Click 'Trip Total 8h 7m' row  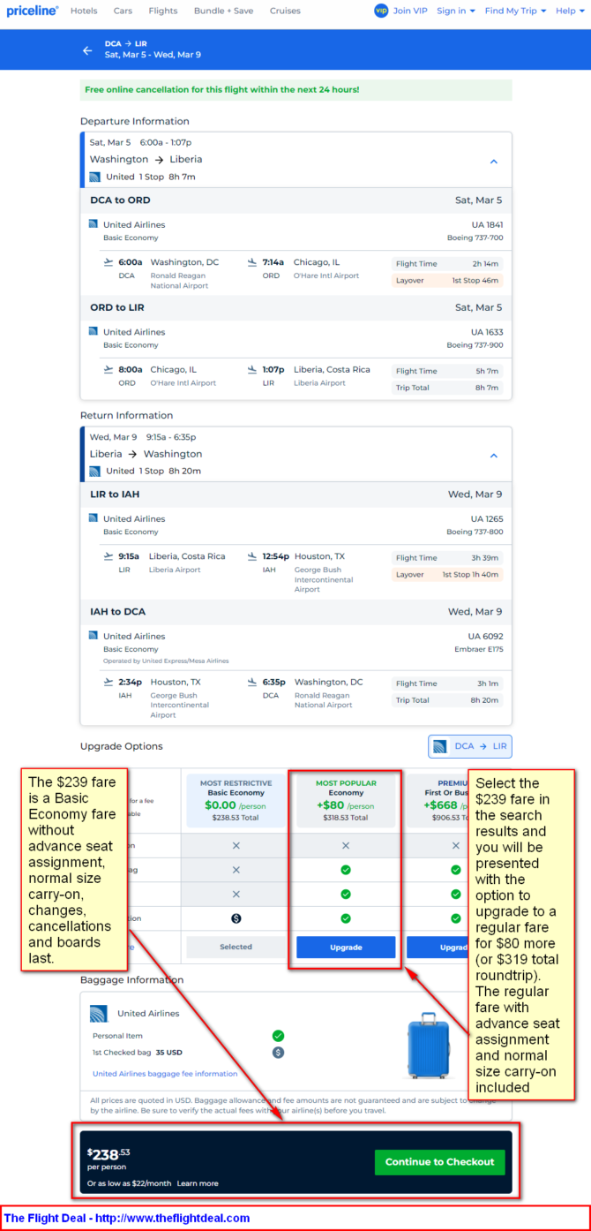[x=447, y=388]
